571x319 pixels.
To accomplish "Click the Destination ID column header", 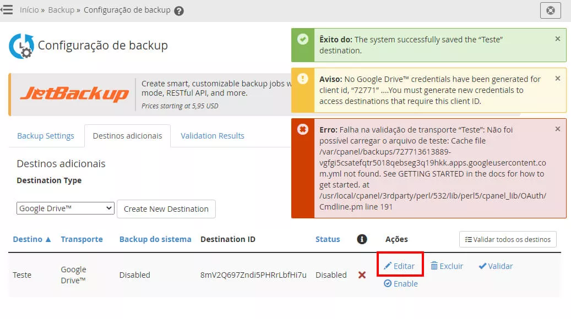I will [x=227, y=239].
